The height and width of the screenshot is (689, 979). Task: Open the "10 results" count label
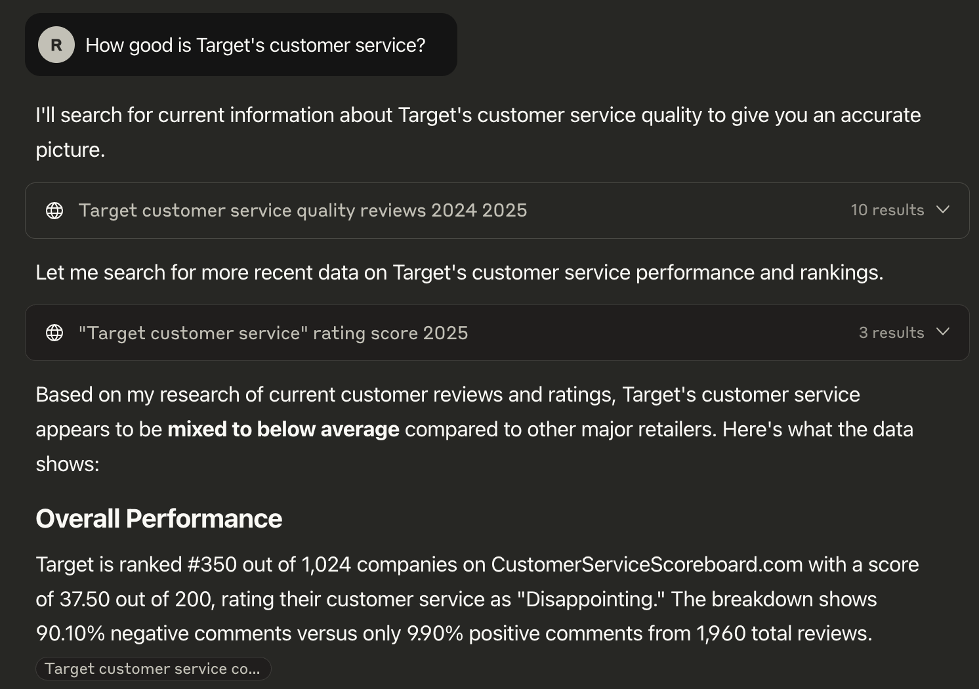pos(887,210)
